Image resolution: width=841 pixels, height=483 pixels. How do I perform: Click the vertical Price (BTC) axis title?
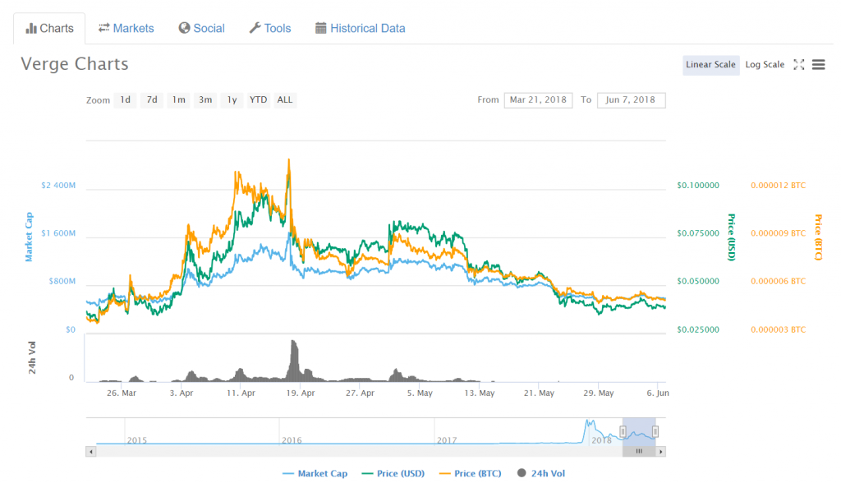pos(819,237)
